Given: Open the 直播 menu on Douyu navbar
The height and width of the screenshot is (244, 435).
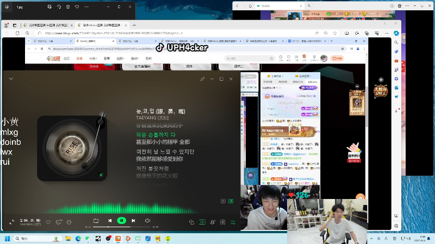Looking at the screenshot, I should coord(79,59).
